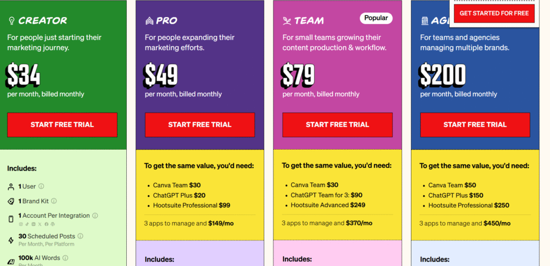The width and height of the screenshot is (550, 266).
Task: Click the chevrons icon next to Pro heading
Action: click(x=149, y=21)
